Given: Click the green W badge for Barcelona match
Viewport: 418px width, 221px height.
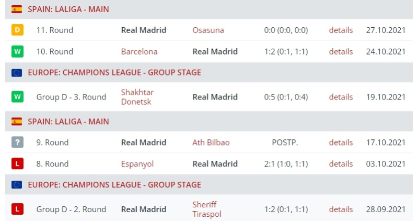Looking at the screenshot, I should pyautogui.click(x=17, y=51).
